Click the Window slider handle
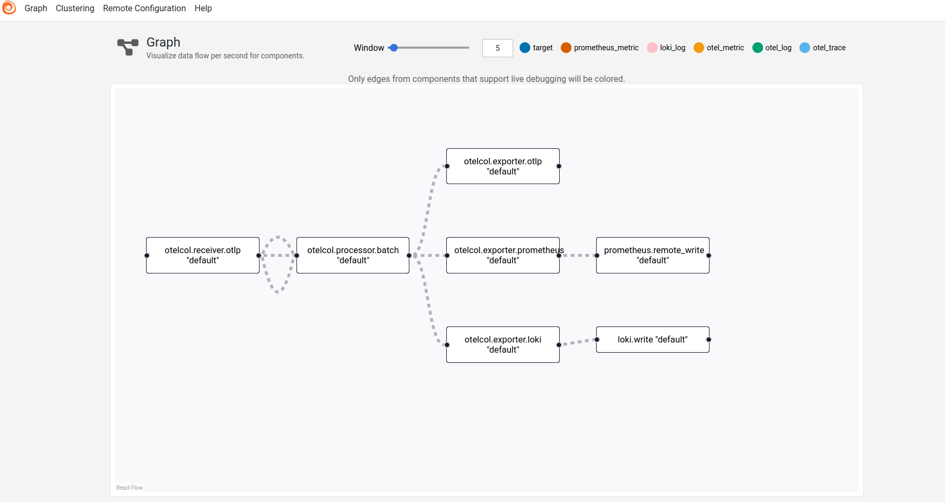 click(394, 48)
